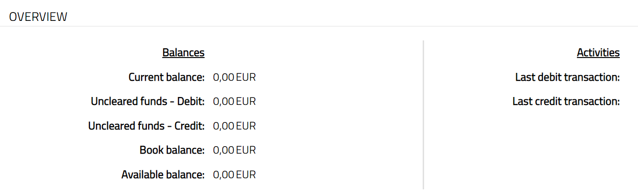Click the EUR code on Uncleared funds - Debit row
This screenshot has width=638, height=194.
point(246,101)
